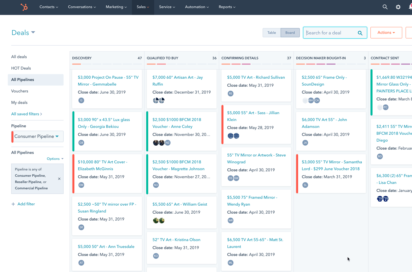Image resolution: width=412 pixels, height=272 pixels.
Task: Click the GB avatar on Georgia Bekiou's deal
Action: click(81, 142)
